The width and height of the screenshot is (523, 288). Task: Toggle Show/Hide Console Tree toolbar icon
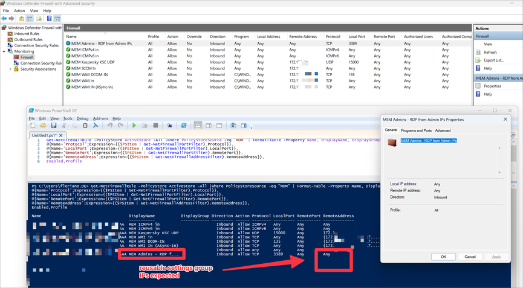30,19
